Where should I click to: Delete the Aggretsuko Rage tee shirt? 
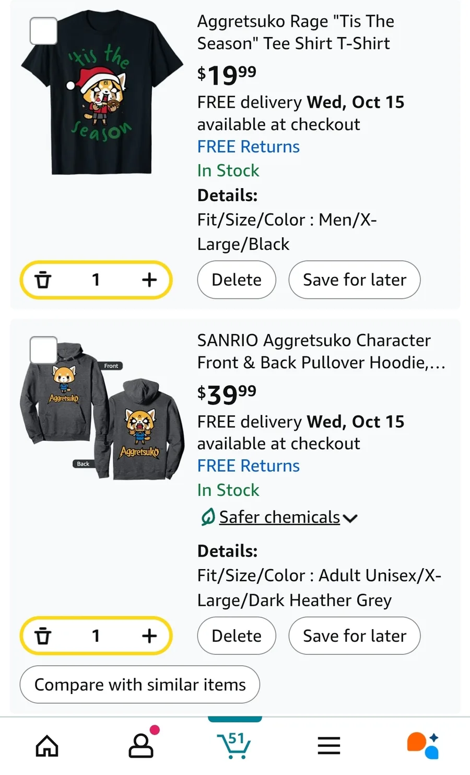click(x=237, y=280)
